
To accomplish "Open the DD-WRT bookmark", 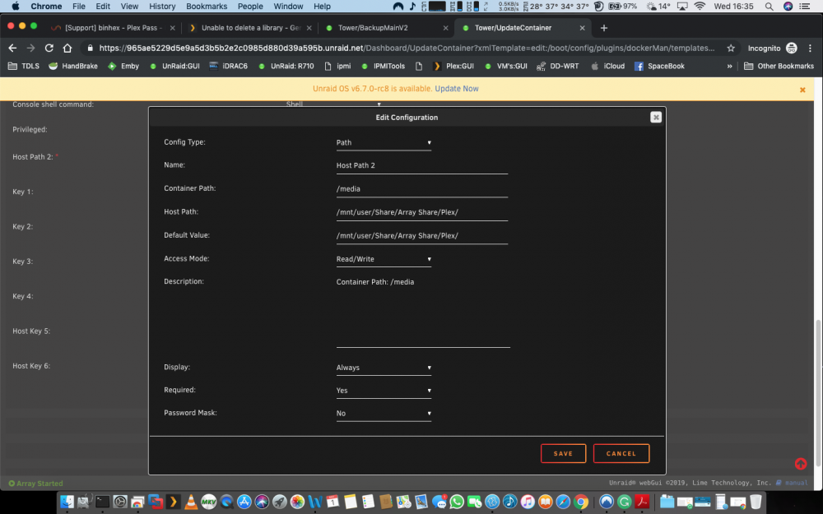I will 557,66.
